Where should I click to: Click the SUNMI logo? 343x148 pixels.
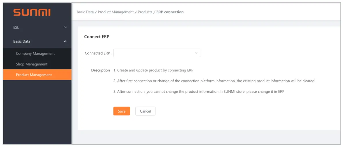coord(32,12)
